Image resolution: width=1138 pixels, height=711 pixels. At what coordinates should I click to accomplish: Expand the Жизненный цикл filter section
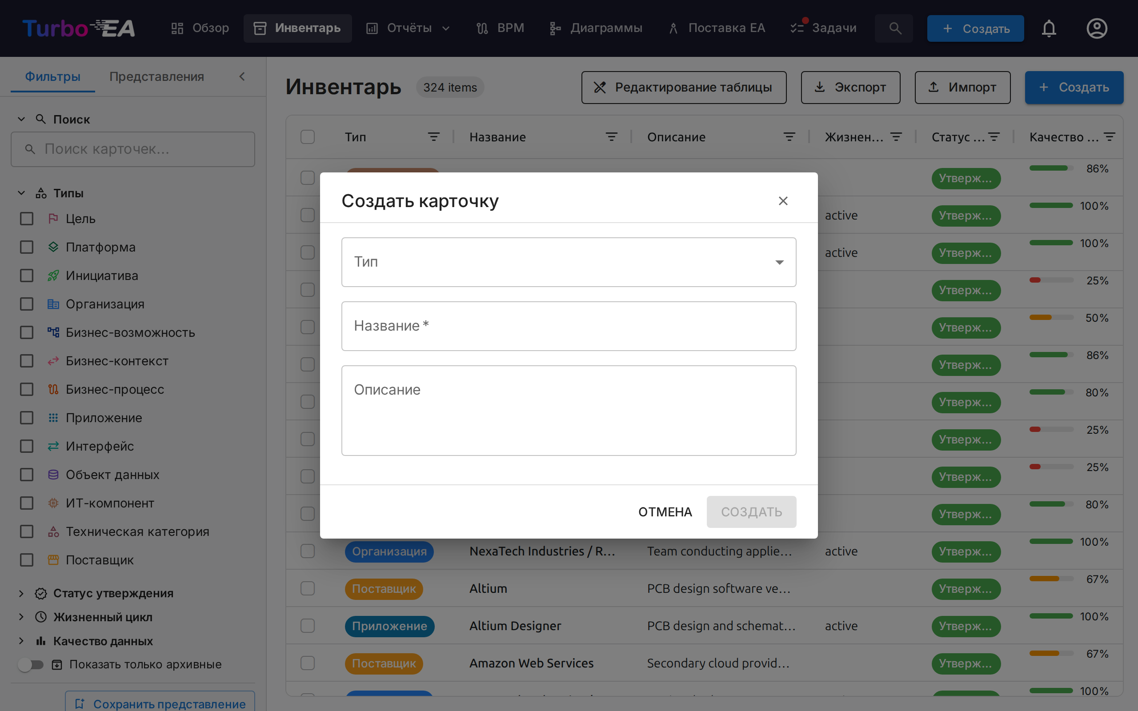pos(21,616)
